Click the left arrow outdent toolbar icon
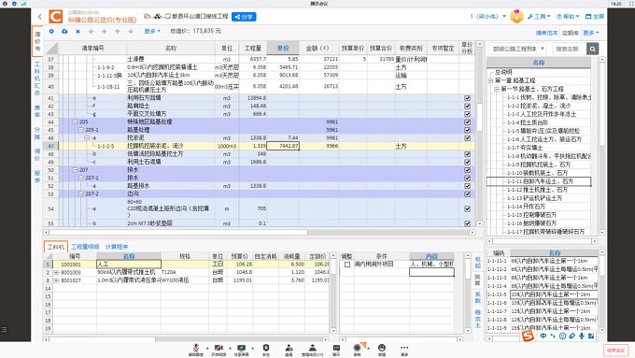 coord(91,31)
